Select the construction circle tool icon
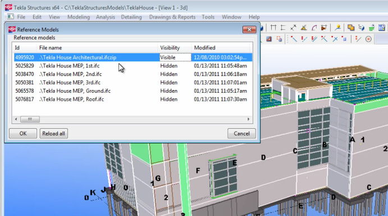The height and width of the screenshot is (216, 388). coord(368,39)
